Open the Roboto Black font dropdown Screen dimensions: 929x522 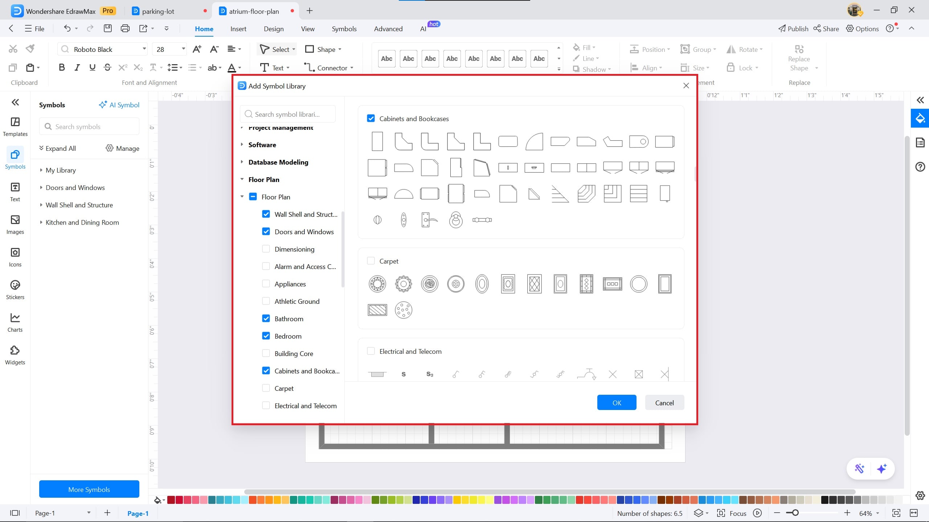click(x=144, y=49)
